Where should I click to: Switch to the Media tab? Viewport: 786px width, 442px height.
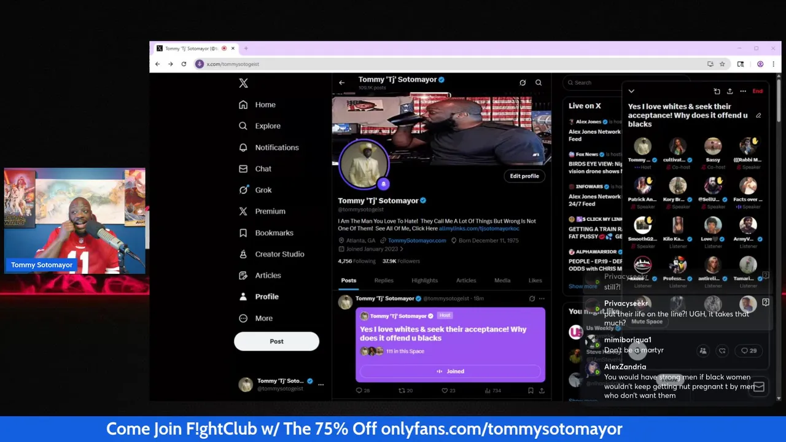coord(502,281)
